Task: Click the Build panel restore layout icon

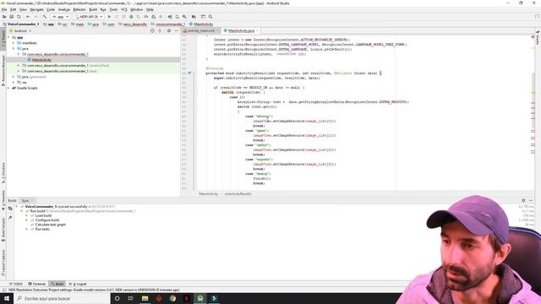Action: [x=10, y=209]
